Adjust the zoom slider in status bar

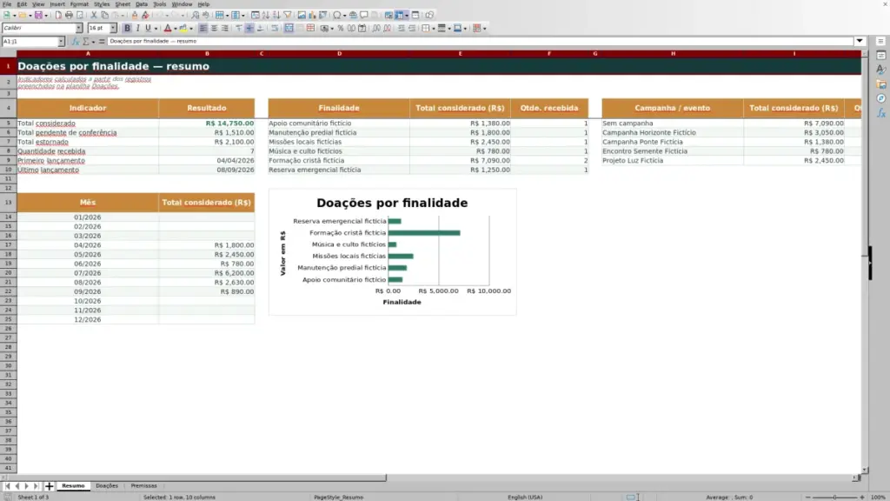tap(834, 497)
